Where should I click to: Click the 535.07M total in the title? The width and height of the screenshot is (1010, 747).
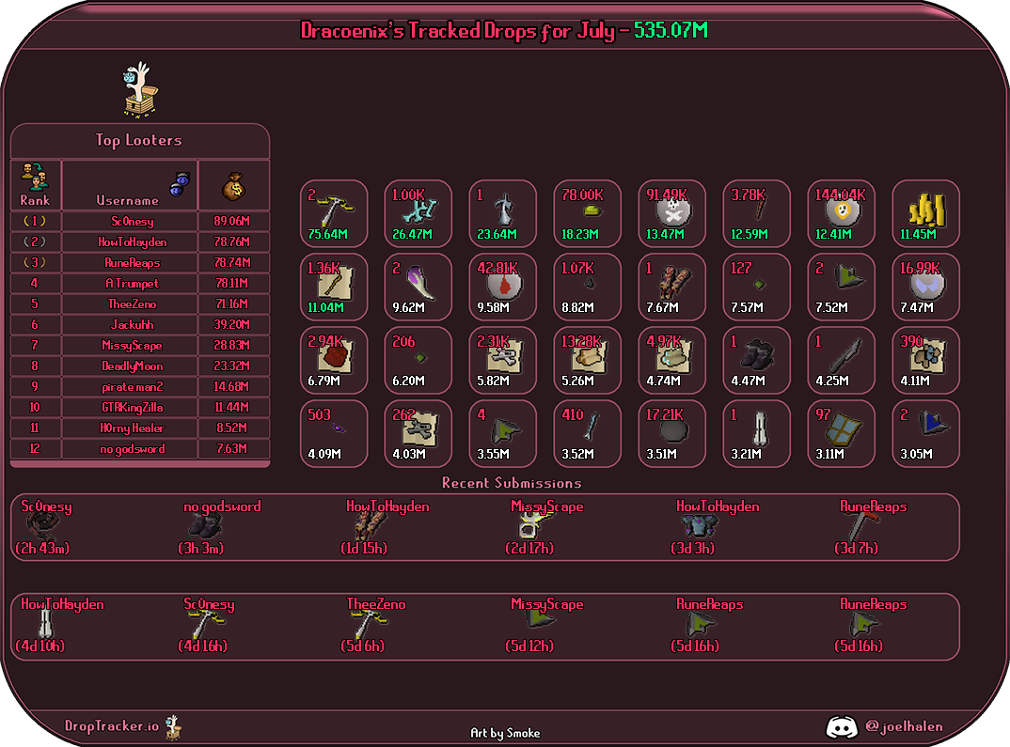coord(671,30)
